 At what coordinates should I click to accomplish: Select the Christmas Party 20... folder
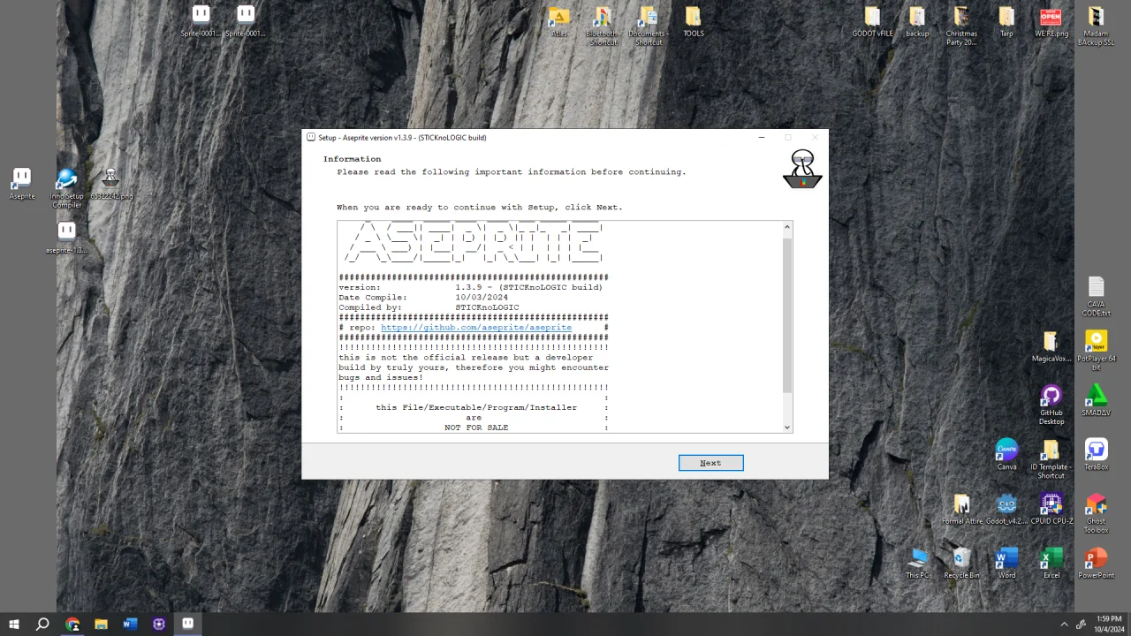point(961,26)
